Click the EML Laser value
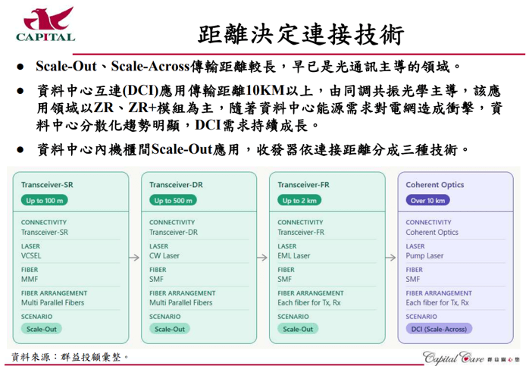Image resolution: width=529 pixels, height=366 pixels. 294,255
